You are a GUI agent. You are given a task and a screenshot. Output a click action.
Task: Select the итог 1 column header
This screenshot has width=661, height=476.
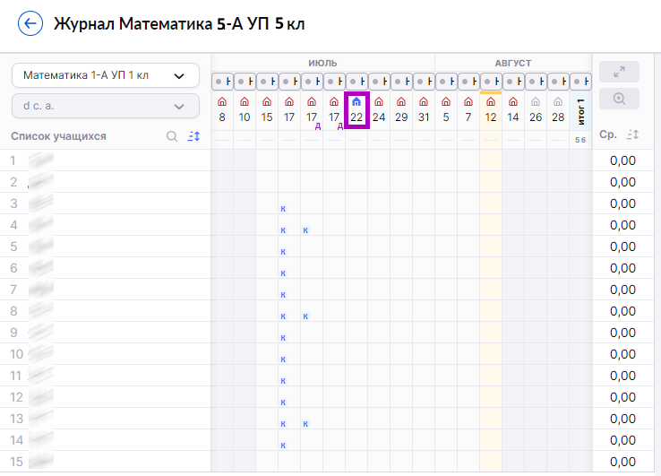(x=580, y=111)
